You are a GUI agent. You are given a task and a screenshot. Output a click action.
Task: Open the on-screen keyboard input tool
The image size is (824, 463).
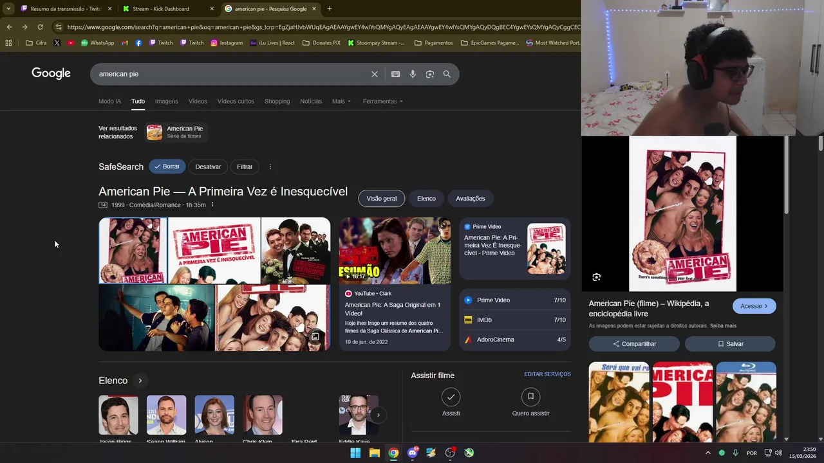coord(395,74)
